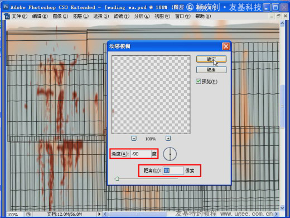The height and width of the screenshot is (218, 290).
Task: Click the zoom in plus icon under preview
Action: pos(168,139)
